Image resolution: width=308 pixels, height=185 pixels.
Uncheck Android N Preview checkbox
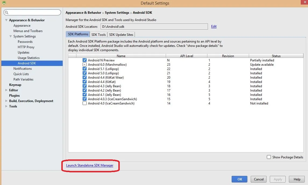point(85,60)
